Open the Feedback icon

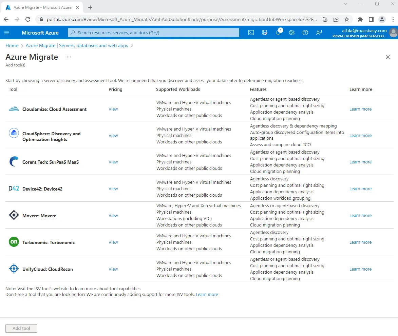[319, 33]
